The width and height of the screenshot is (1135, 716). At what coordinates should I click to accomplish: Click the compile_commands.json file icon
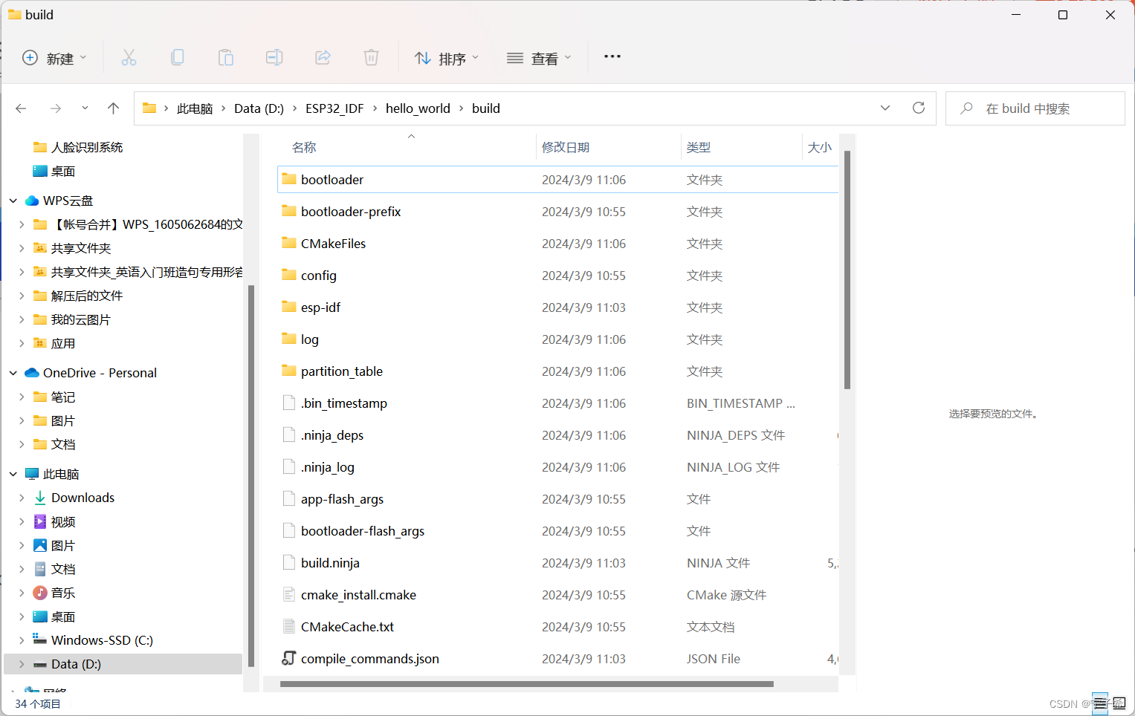tap(289, 658)
